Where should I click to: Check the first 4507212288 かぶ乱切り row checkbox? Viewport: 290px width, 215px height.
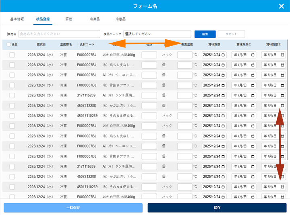pyautogui.click(x=12, y=106)
